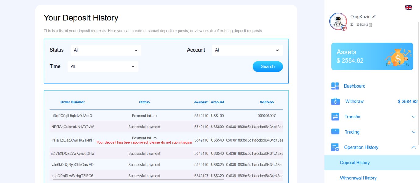420x183 pixels.
Task: Open Deposit History menu item
Action: [355, 163]
